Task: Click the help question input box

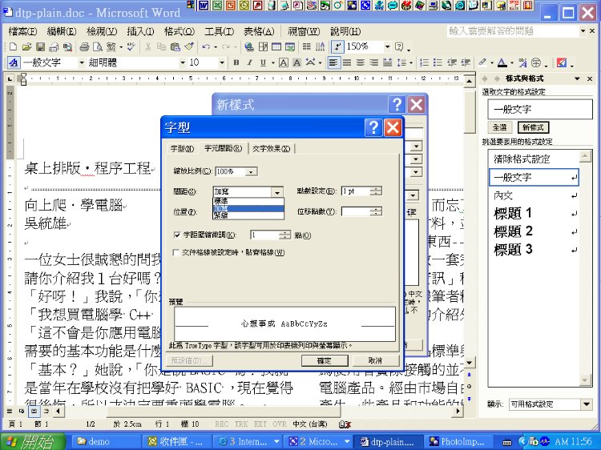Action: coord(513,30)
